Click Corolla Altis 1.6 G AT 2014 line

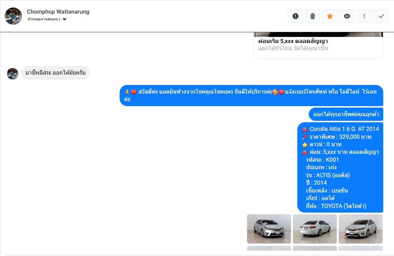pos(341,129)
